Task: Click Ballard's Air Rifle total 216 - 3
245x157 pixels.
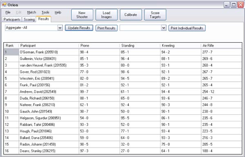Action: (221, 138)
